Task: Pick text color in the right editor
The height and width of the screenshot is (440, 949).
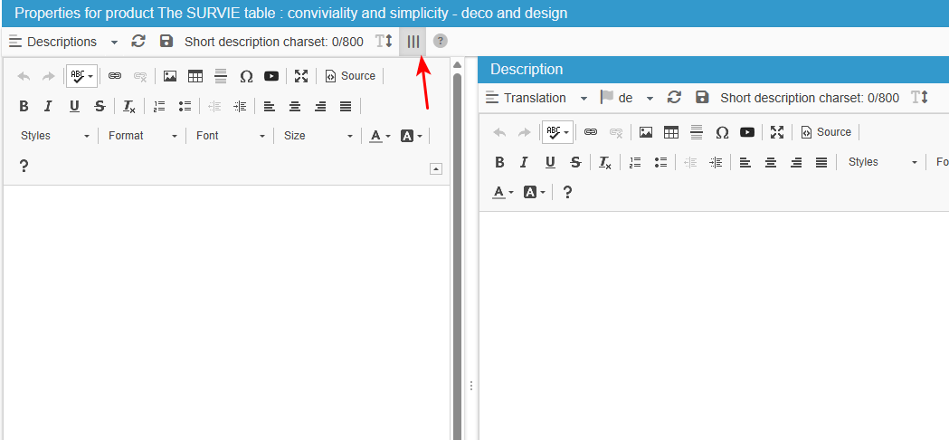Action: click(502, 193)
